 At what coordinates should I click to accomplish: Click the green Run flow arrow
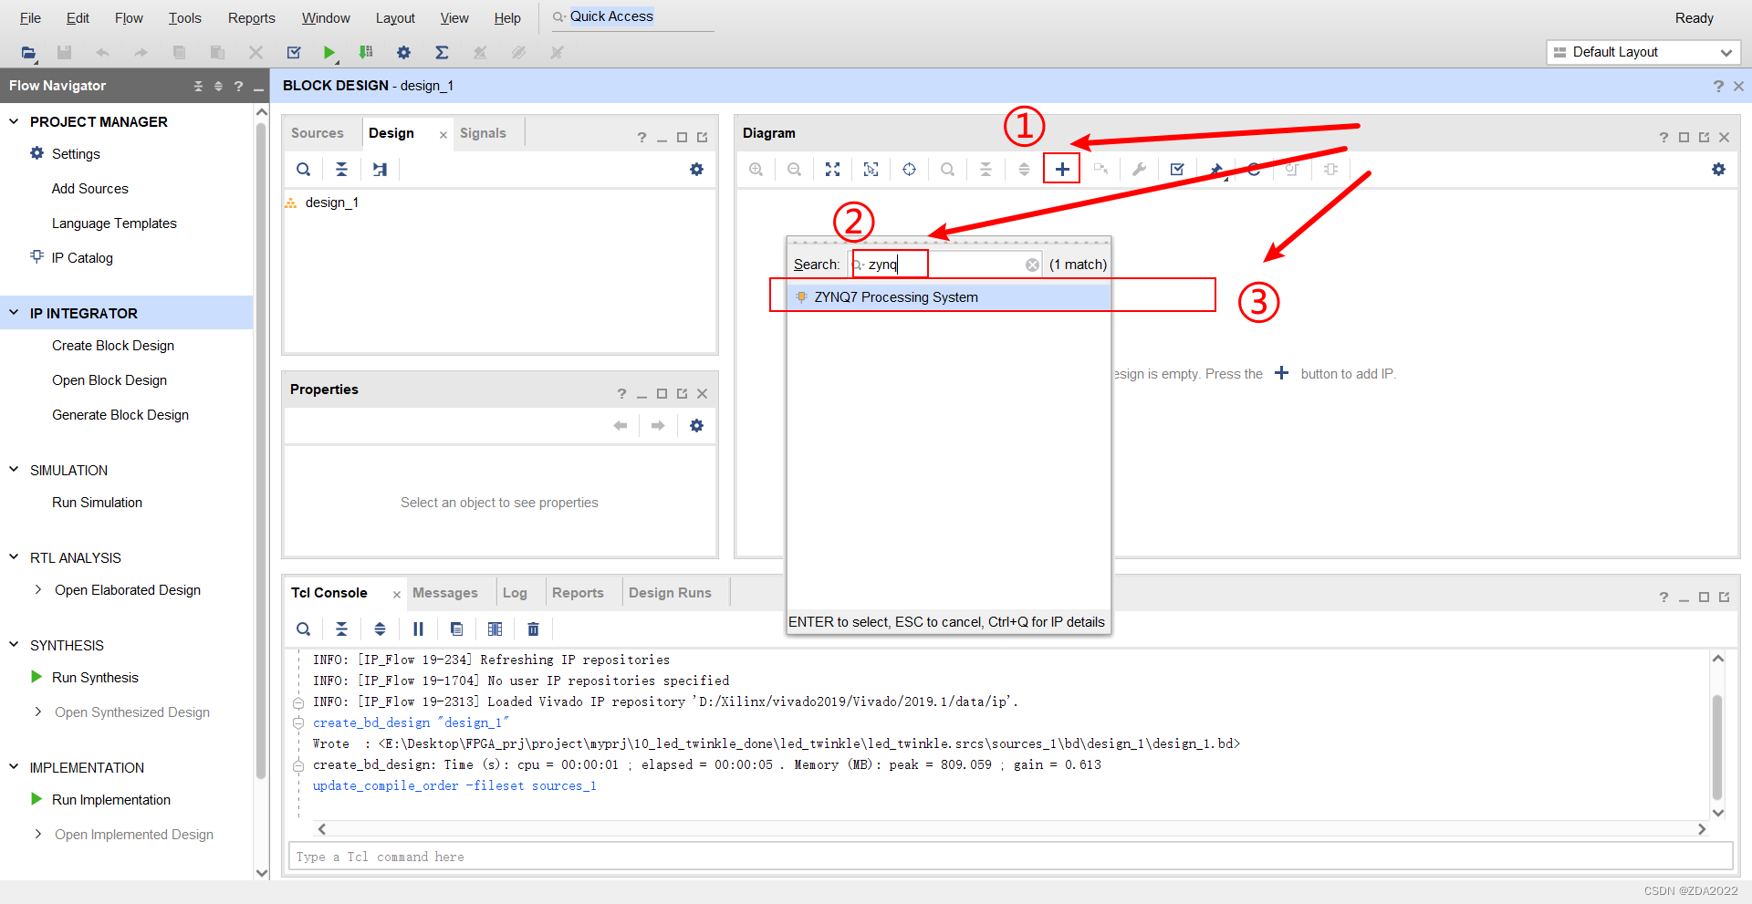[x=329, y=53]
